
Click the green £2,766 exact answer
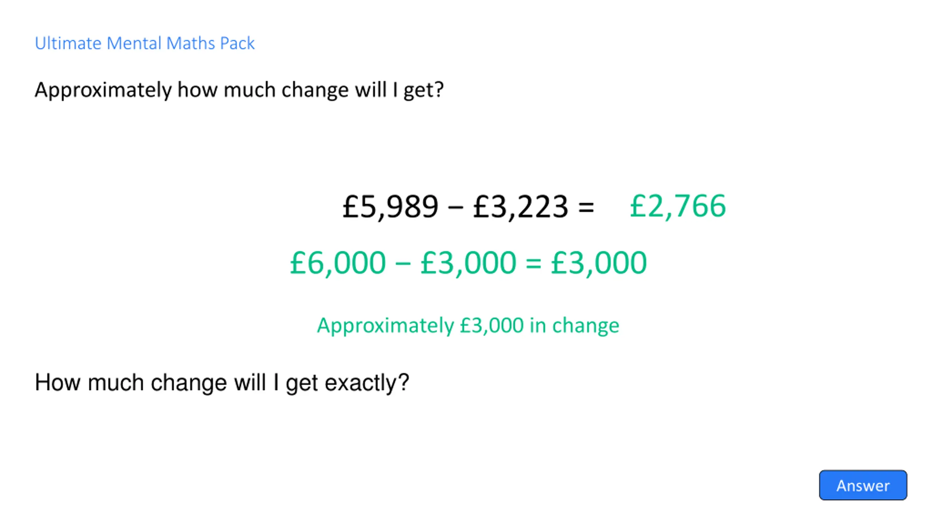(678, 206)
